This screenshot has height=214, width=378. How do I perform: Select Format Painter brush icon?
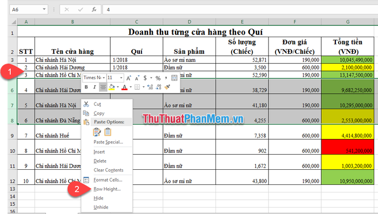click(x=167, y=87)
